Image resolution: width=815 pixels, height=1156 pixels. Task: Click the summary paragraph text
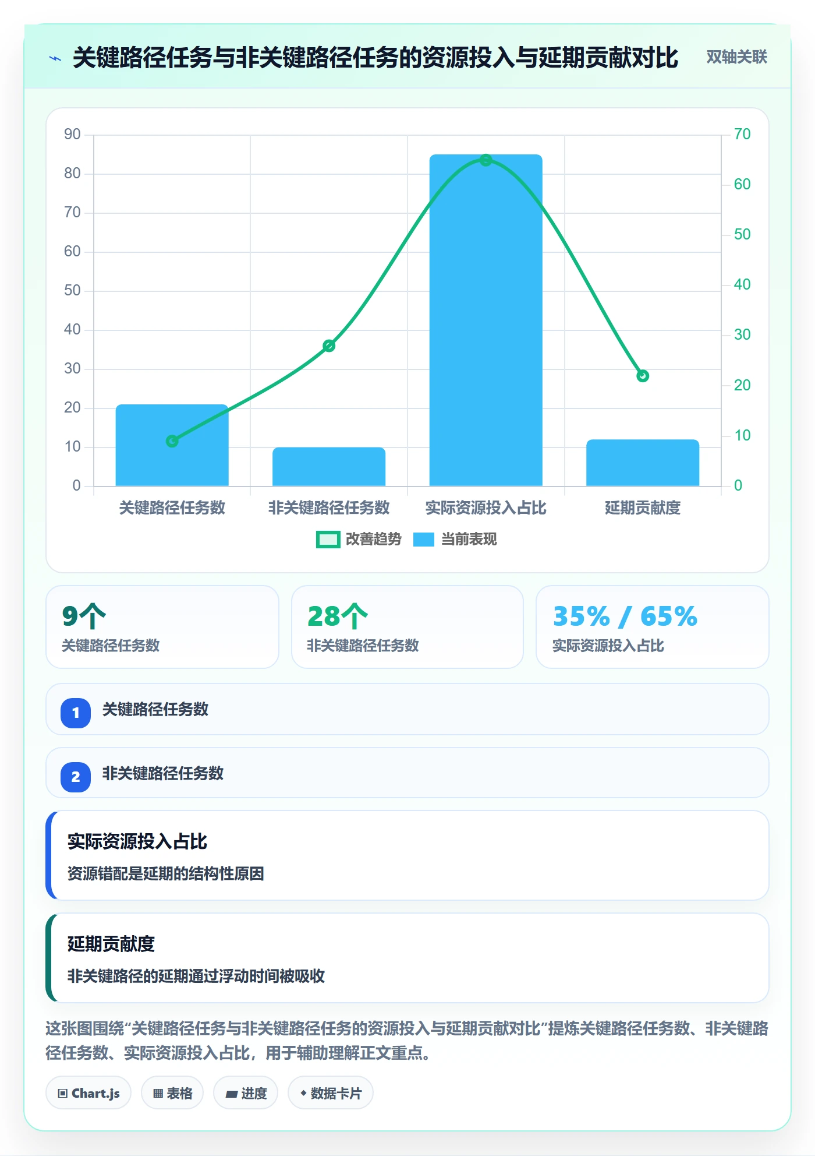408,1041
